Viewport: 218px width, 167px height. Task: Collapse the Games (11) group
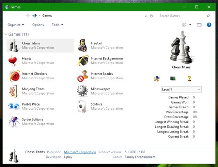[6, 34]
